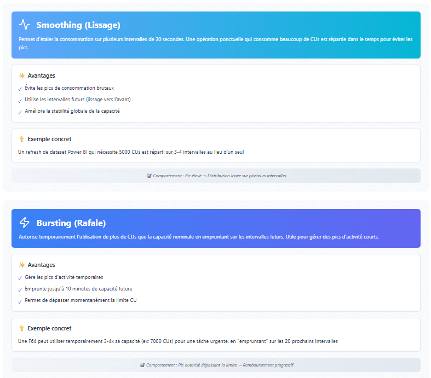
Task: Click checkmark beside 'Emprunte jusqu'à 10 minutes'
Action: click(x=20, y=289)
